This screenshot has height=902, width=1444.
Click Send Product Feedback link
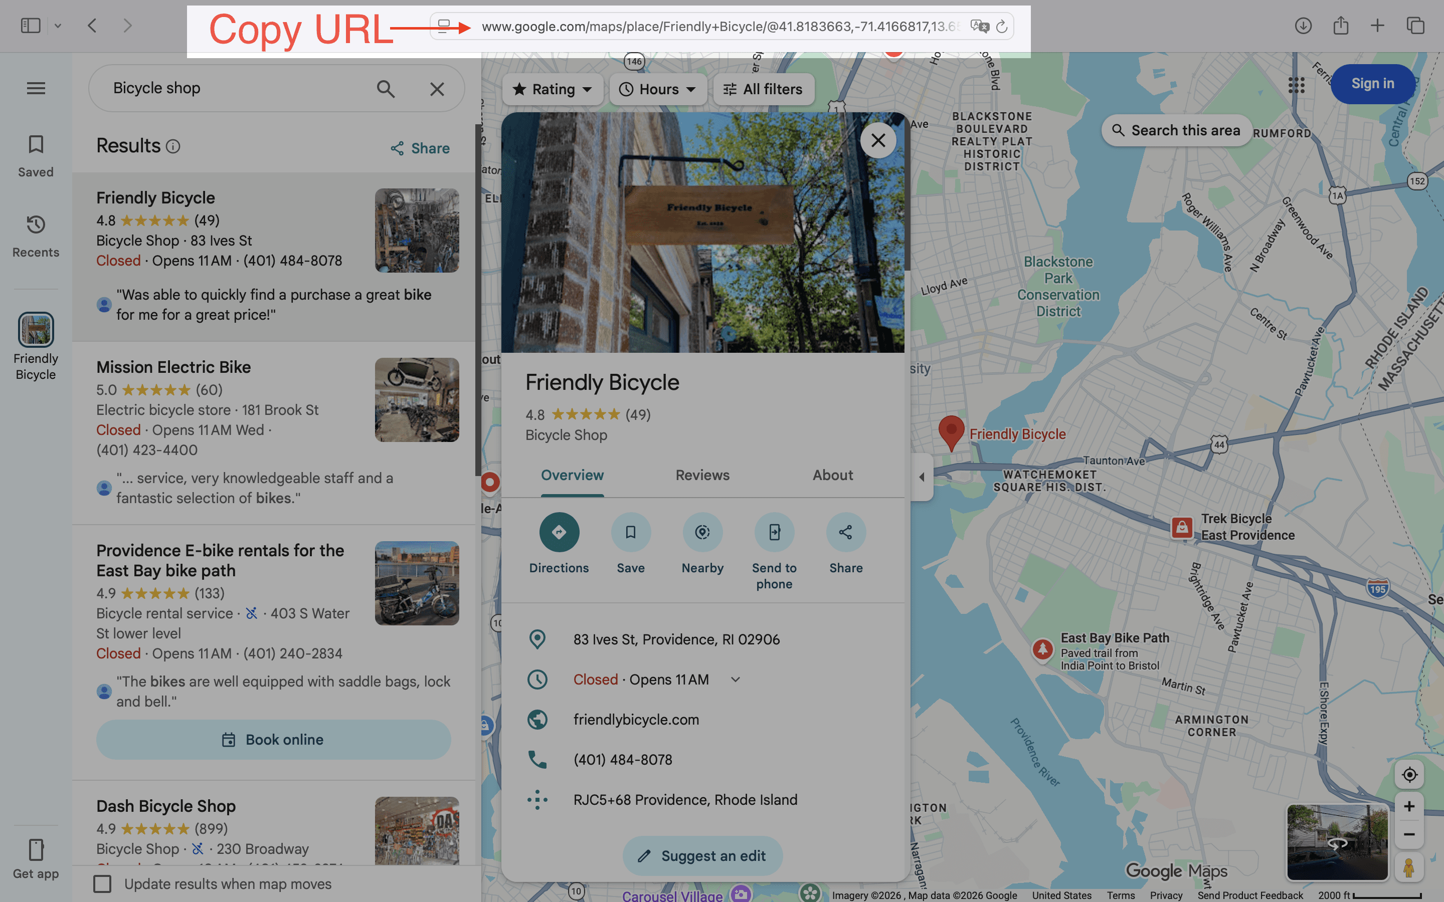click(x=1250, y=895)
